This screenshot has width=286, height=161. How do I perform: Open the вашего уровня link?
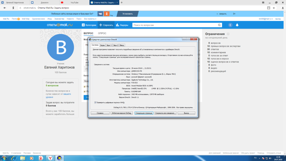58,96
